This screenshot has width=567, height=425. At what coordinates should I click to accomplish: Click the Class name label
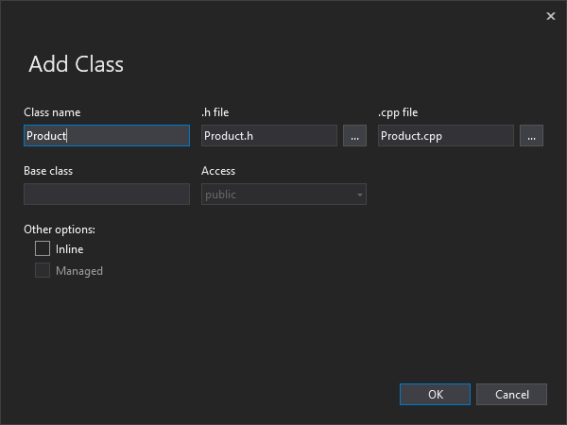tap(52, 112)
